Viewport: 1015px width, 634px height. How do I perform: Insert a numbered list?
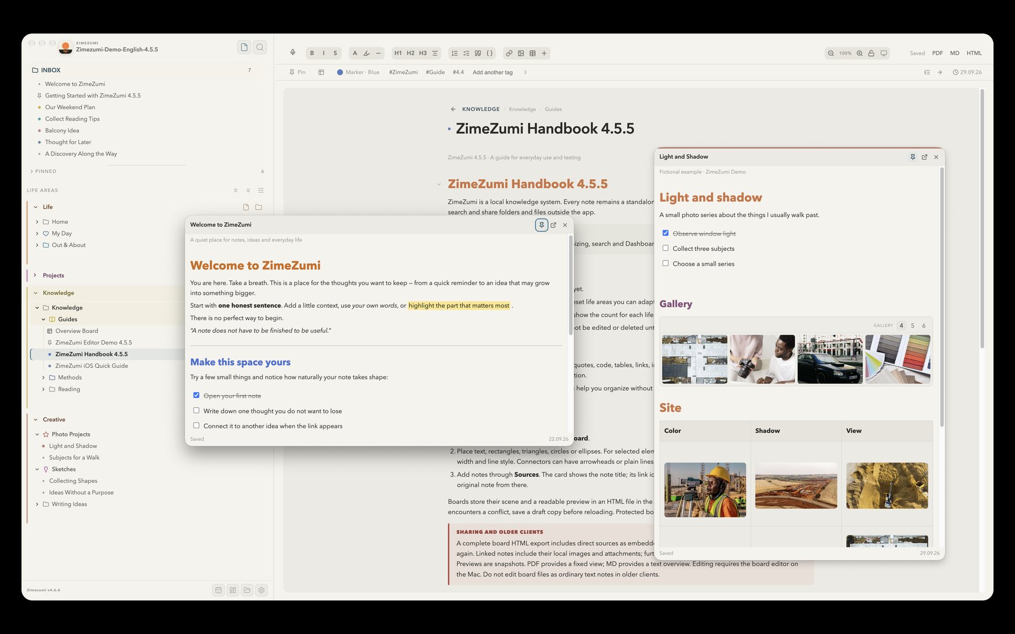pyautogui.click(x=454, y=53)
